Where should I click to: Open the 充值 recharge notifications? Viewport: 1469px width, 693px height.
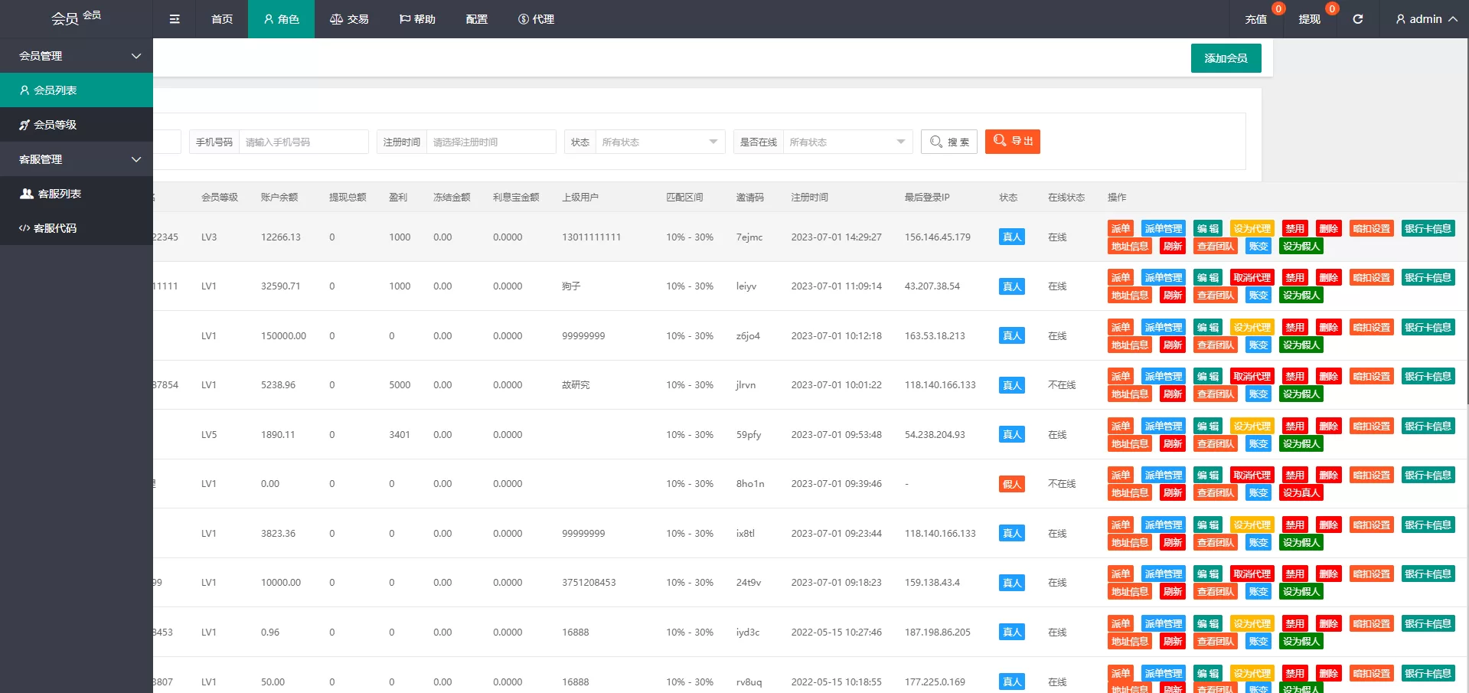(1255, 19)
